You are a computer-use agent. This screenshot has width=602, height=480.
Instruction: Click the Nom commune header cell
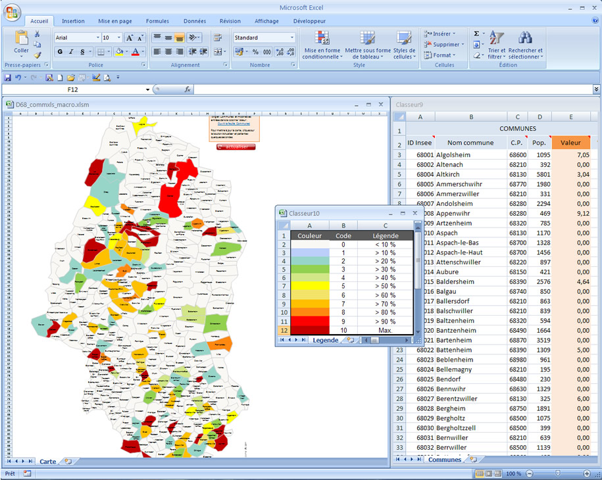(x=470, y=143)
